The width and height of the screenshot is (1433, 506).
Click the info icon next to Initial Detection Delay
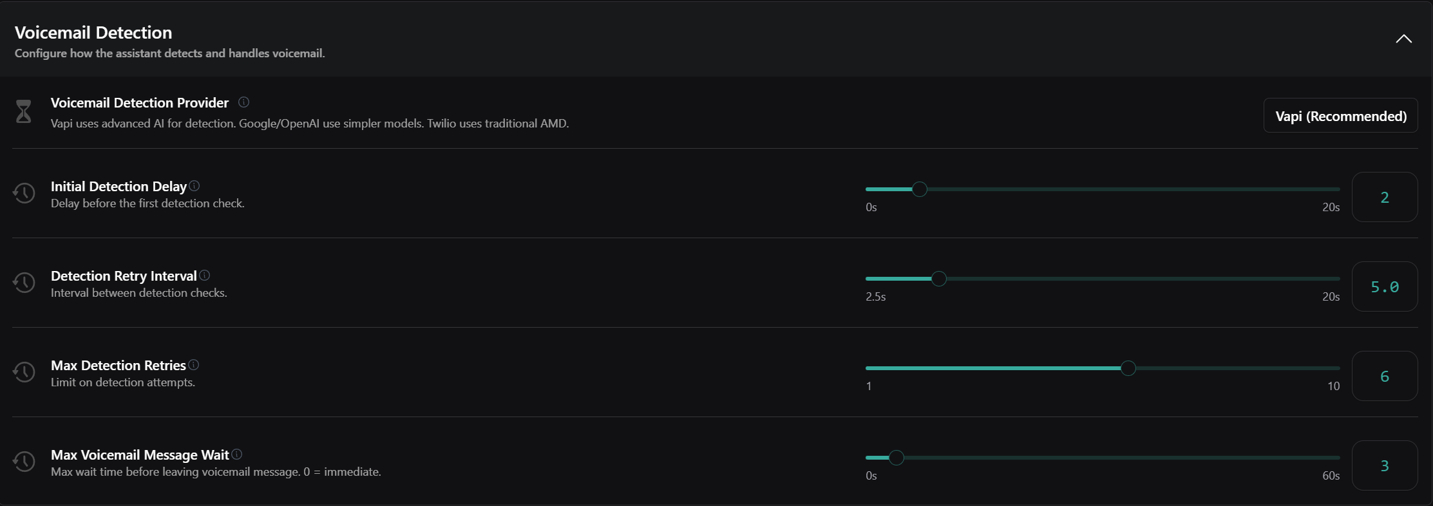pyautogui.click(x=195, y=186)
